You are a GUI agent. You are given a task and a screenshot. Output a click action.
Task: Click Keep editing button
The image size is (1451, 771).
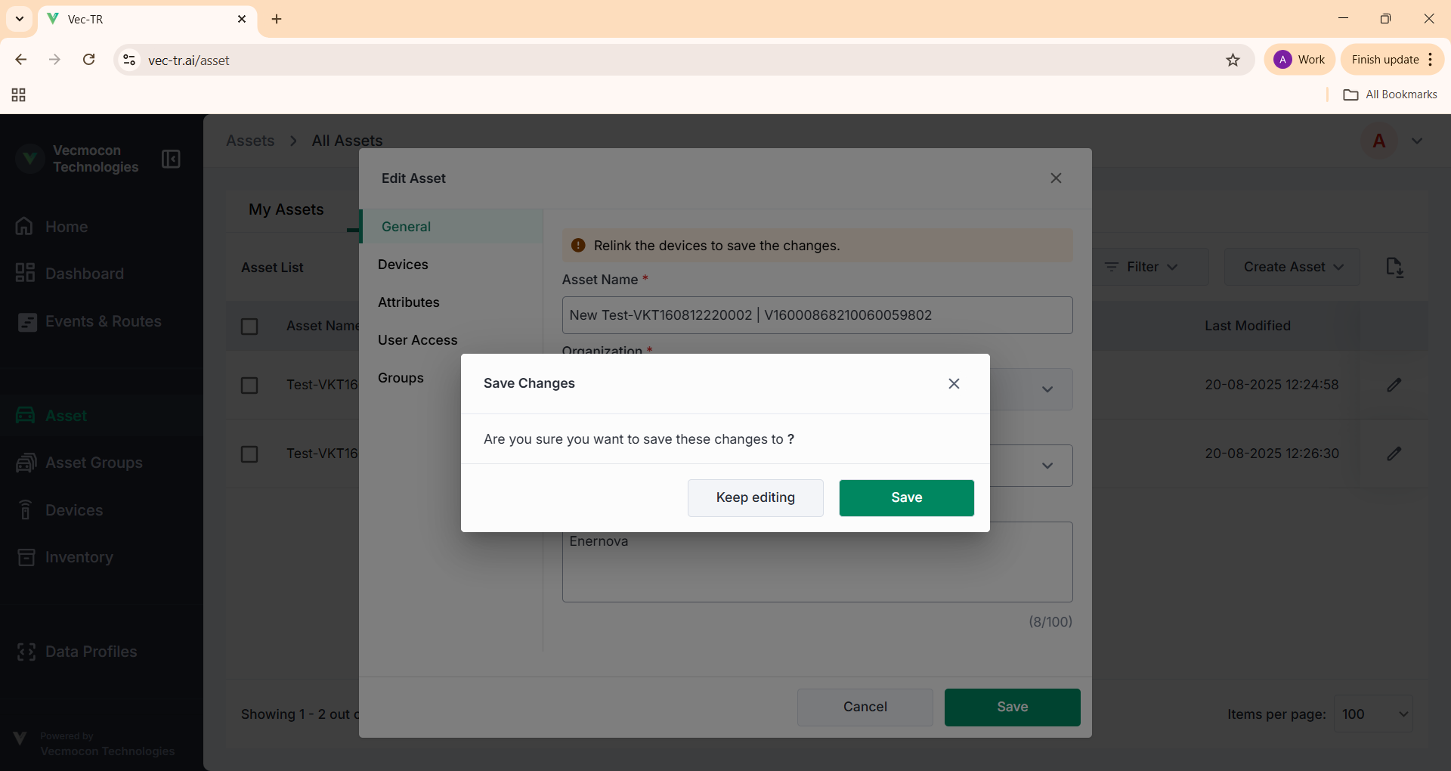(x=755, y=497)
